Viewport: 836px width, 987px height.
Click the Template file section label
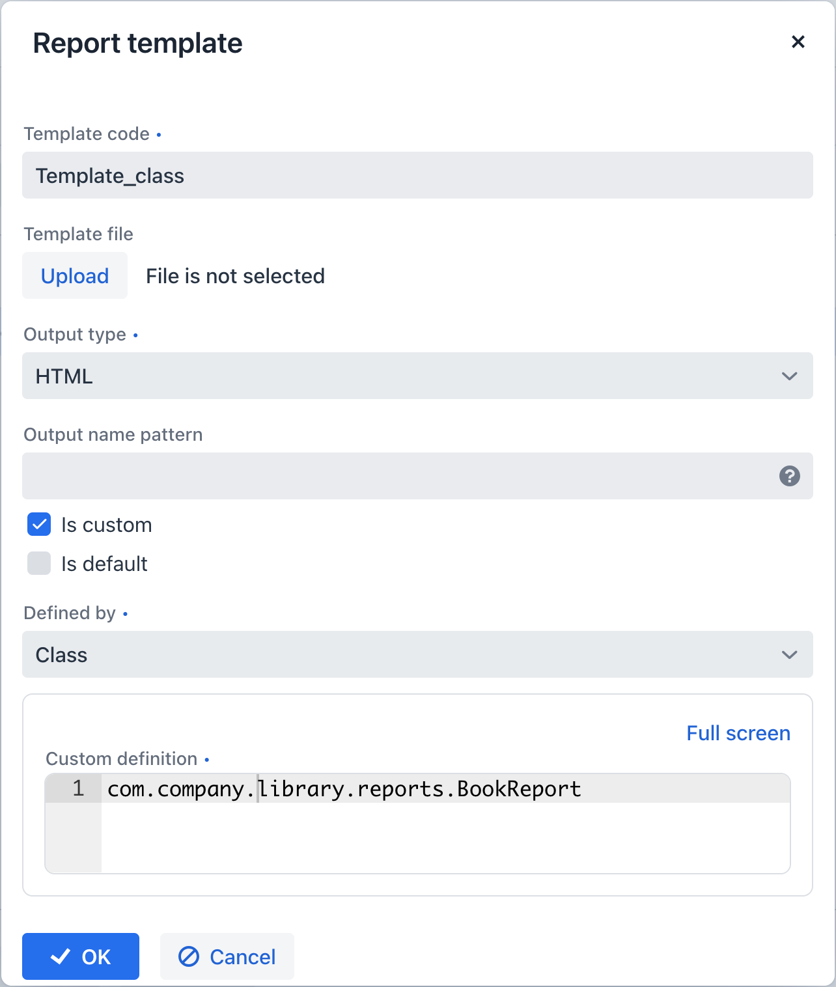coord(77,234)
